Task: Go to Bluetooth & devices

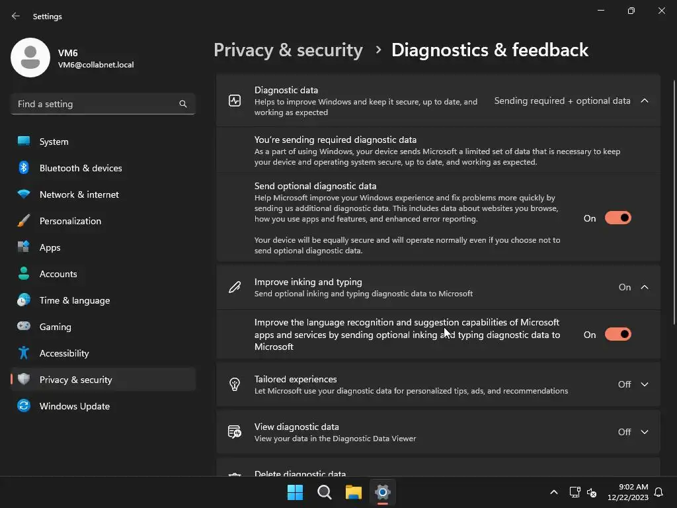Action: tap(103, 168)
